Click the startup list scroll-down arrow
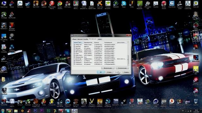The image size is (202, 113). [x=128, y=65]
